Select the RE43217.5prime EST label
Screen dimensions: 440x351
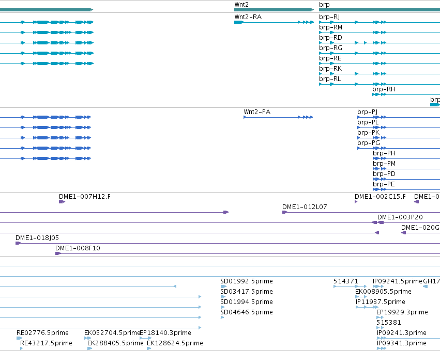pyautogui.click(x=46, y=343)
